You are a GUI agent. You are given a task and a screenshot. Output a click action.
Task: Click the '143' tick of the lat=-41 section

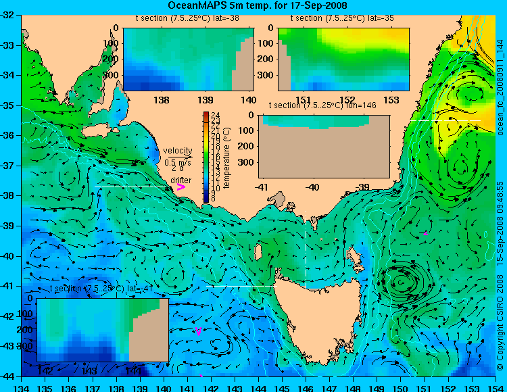tap(89, 370)
